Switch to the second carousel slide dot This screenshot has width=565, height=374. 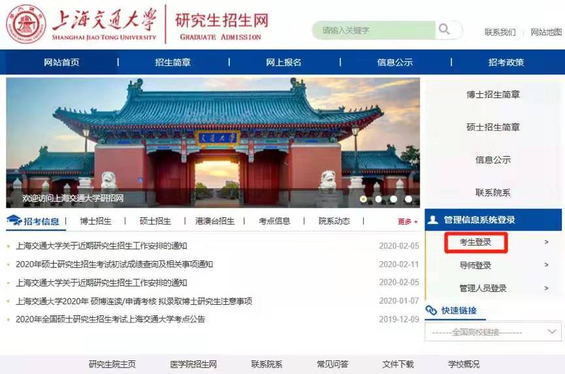pyautogui.click(x=378, y=199)
